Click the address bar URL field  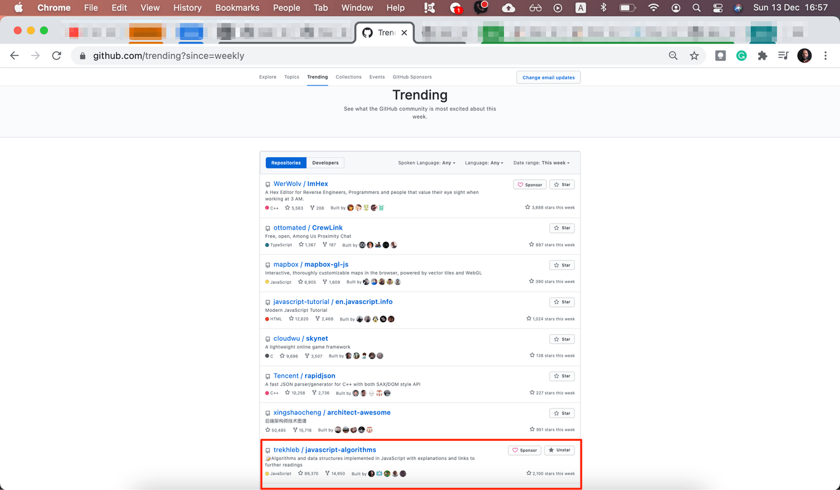pyautogui.click(x=369, y=56)
